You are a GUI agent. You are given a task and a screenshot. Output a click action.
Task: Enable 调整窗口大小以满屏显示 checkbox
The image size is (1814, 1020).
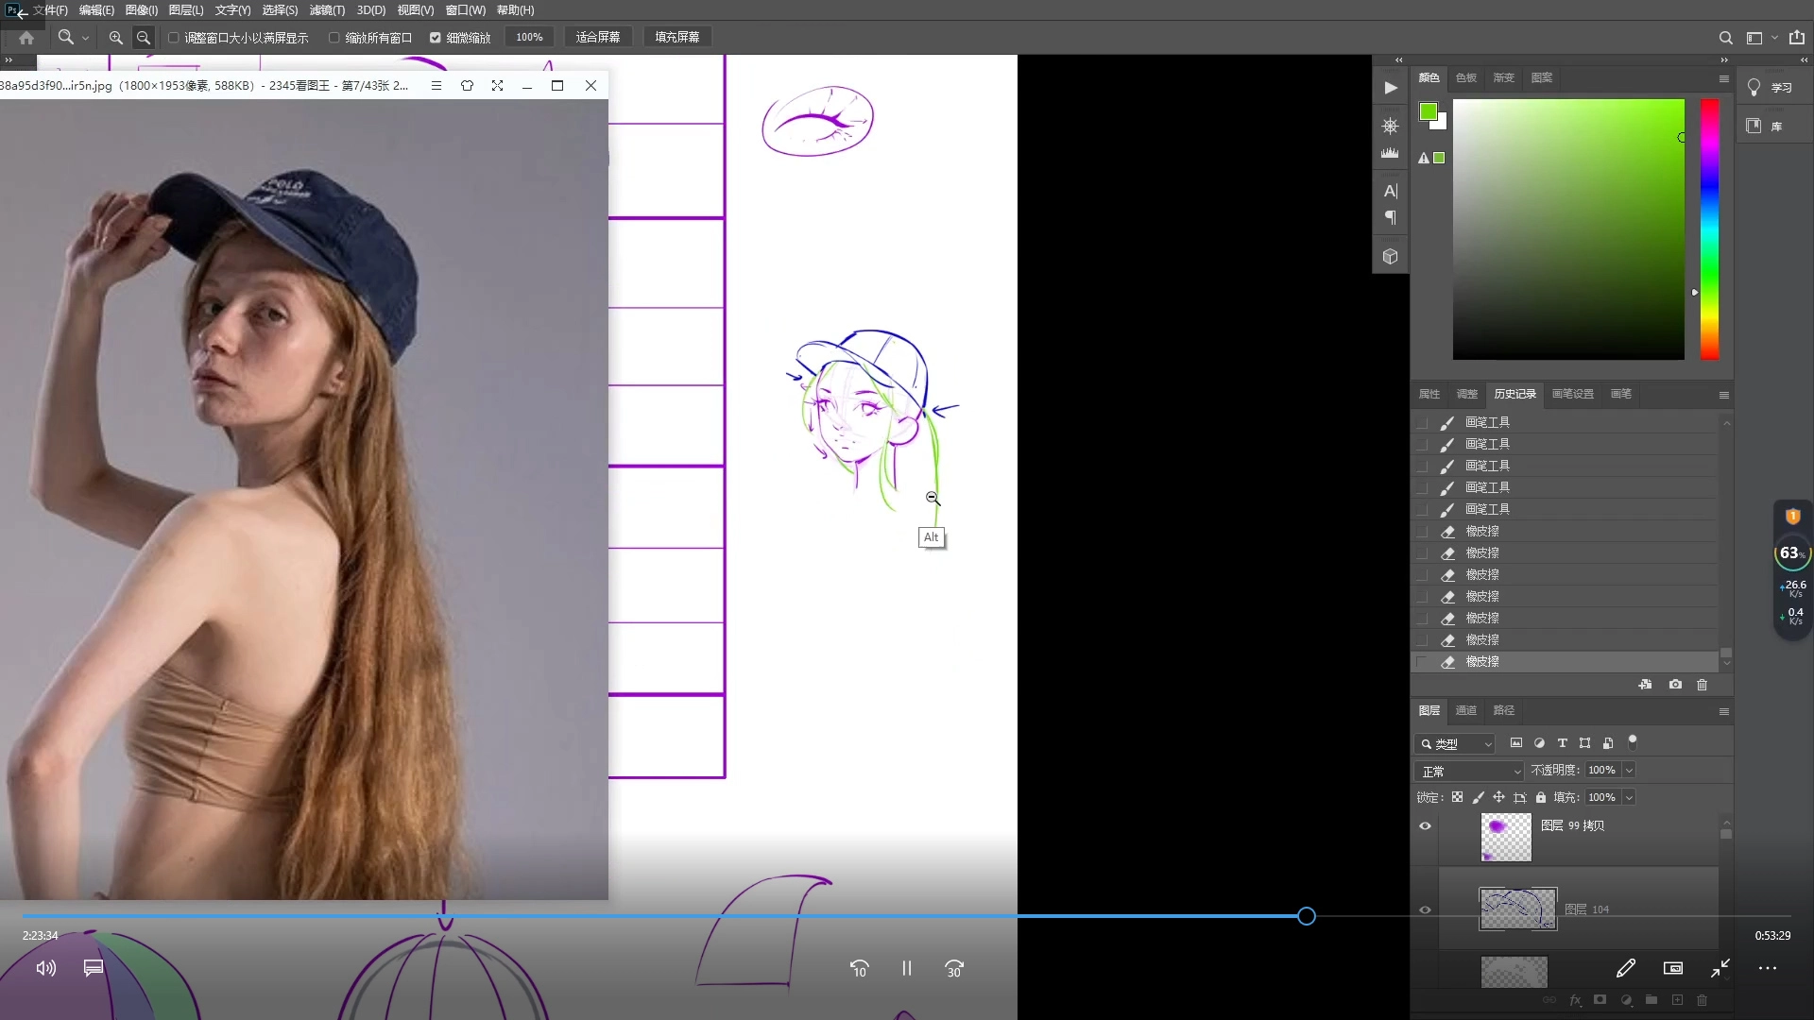click(174, 38)
